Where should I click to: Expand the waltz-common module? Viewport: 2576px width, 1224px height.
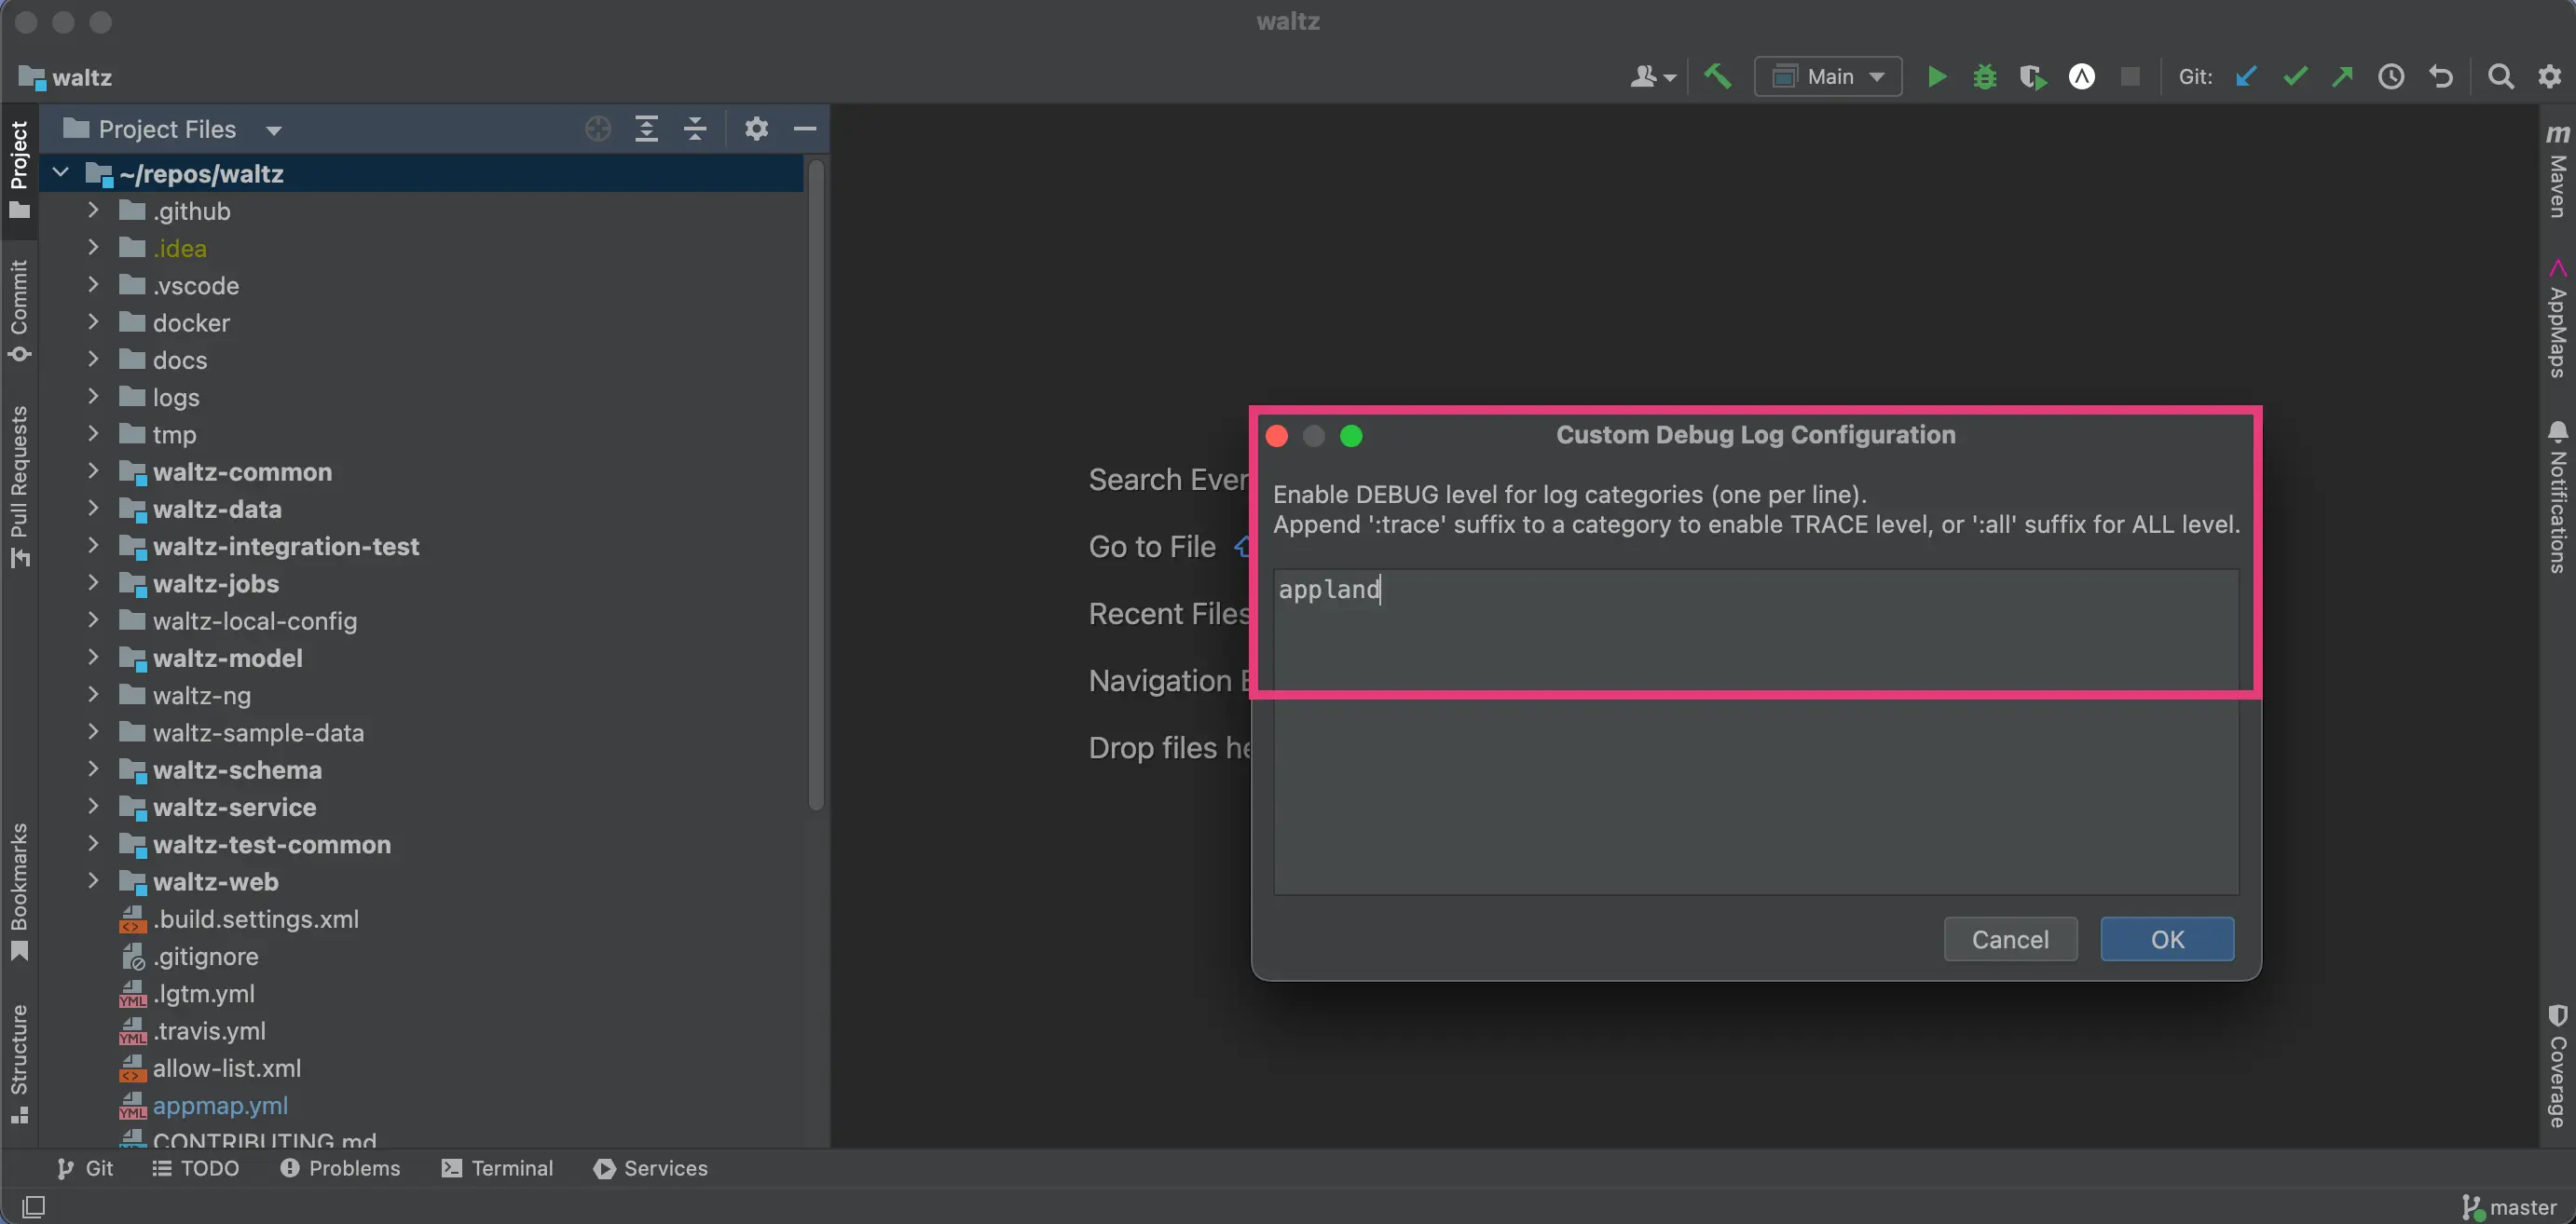click(93, 470)
